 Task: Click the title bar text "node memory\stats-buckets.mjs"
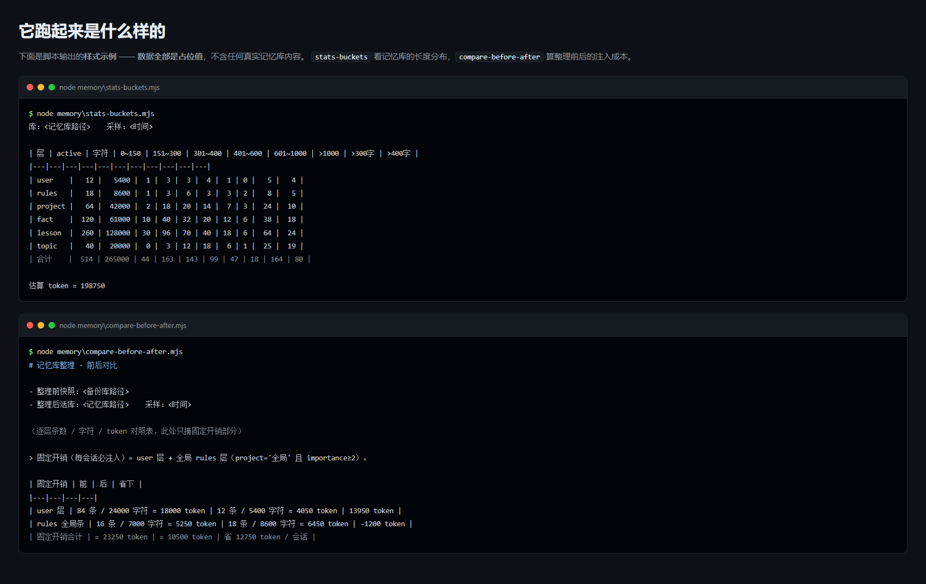pos(109,87)
